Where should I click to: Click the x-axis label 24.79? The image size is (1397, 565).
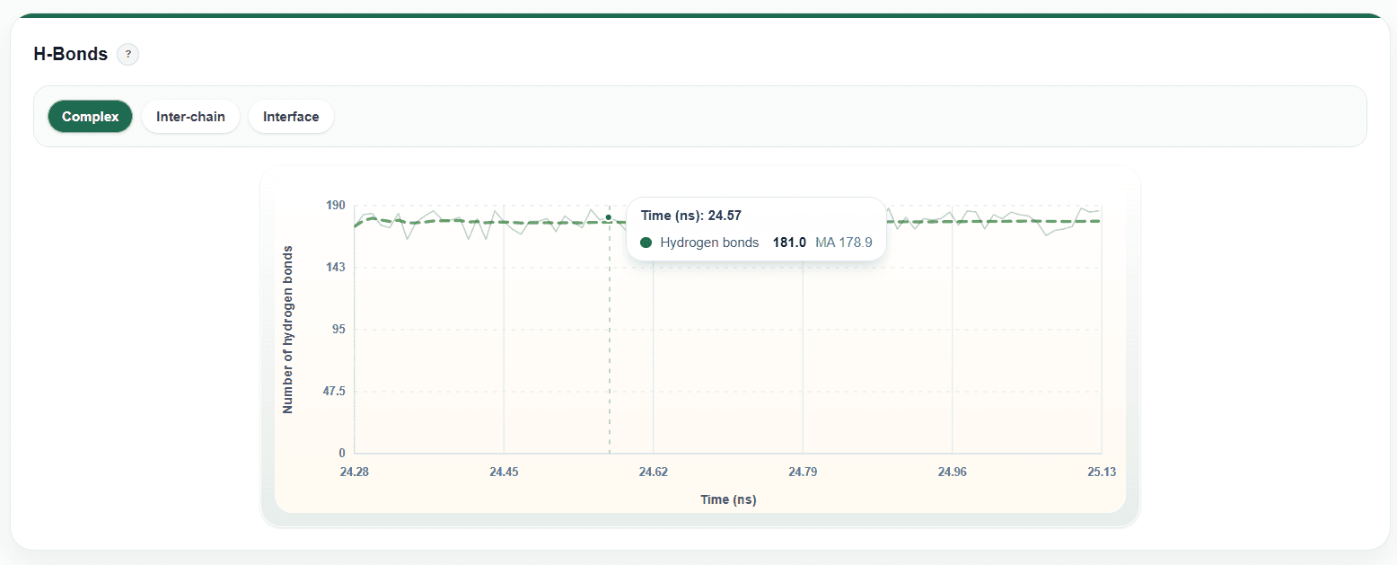point(803,472)
